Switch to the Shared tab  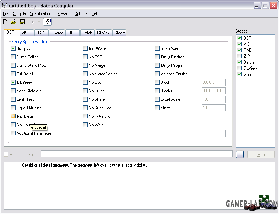click(x=57, y=33)
